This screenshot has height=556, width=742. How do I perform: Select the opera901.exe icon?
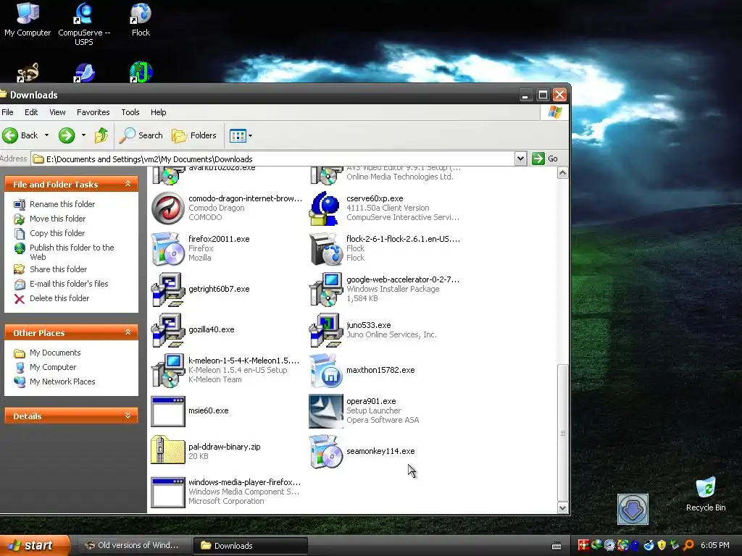(x=325, y=411)
